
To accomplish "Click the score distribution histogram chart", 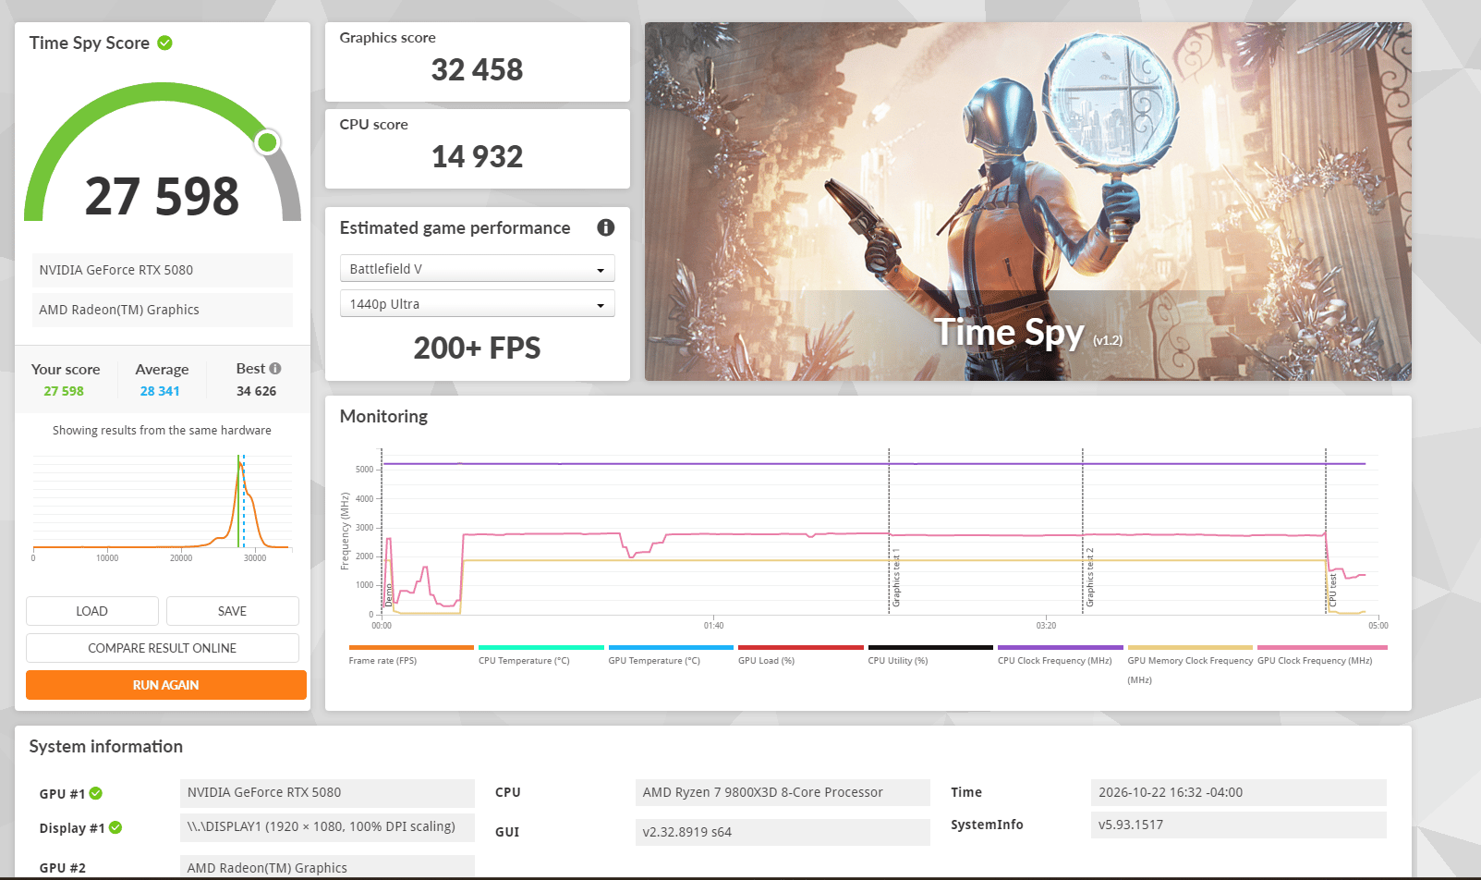I will click(x=163, y=507).
